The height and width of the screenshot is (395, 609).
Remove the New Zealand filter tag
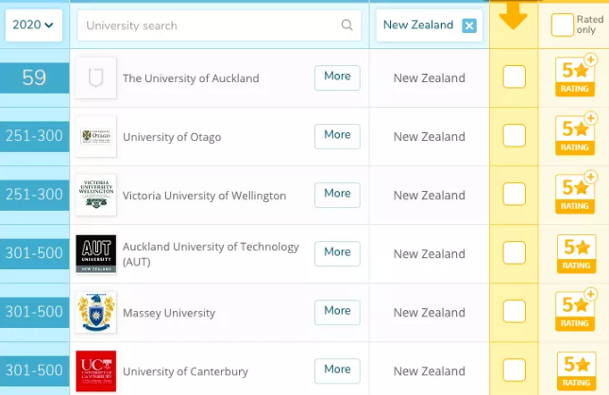[469, 26]
